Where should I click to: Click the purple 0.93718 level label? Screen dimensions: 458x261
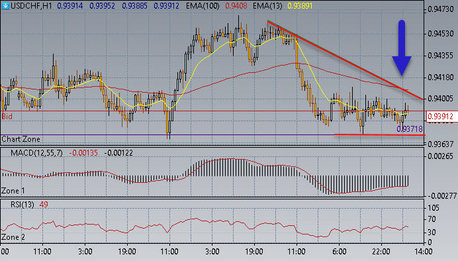410,129
